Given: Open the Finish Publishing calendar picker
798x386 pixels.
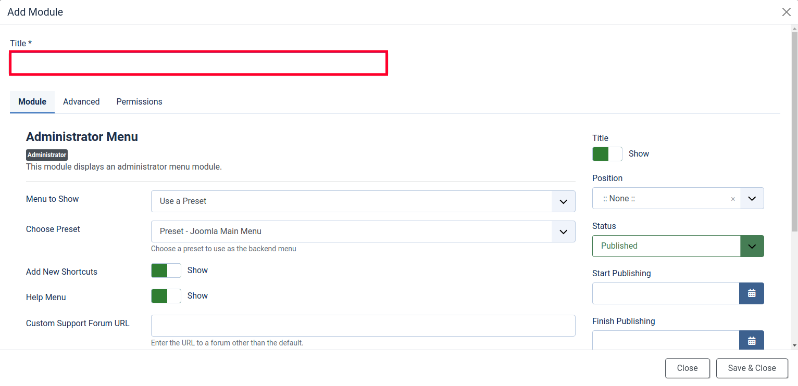Looking at the screenshot, I should 751,341.
